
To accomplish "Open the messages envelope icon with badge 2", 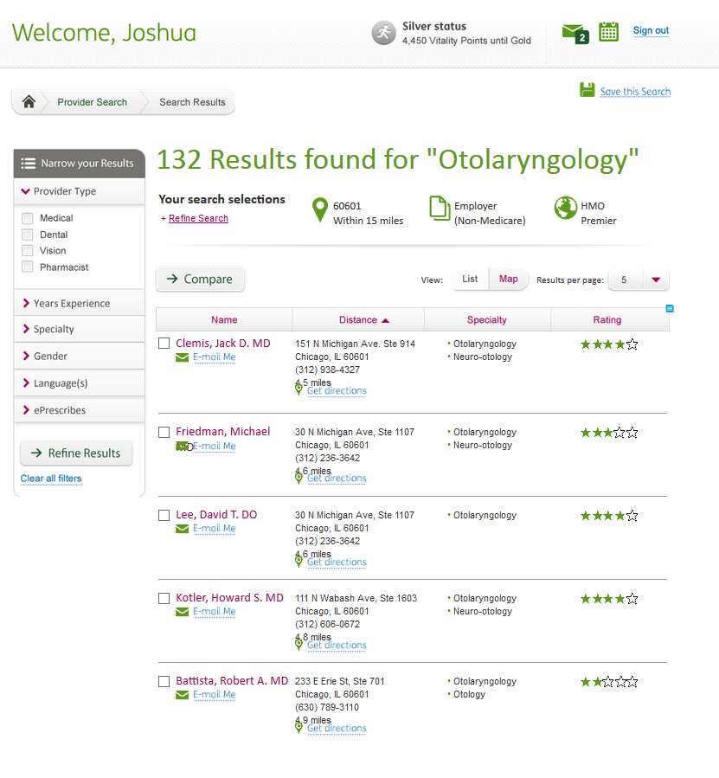I will (575, 33).
